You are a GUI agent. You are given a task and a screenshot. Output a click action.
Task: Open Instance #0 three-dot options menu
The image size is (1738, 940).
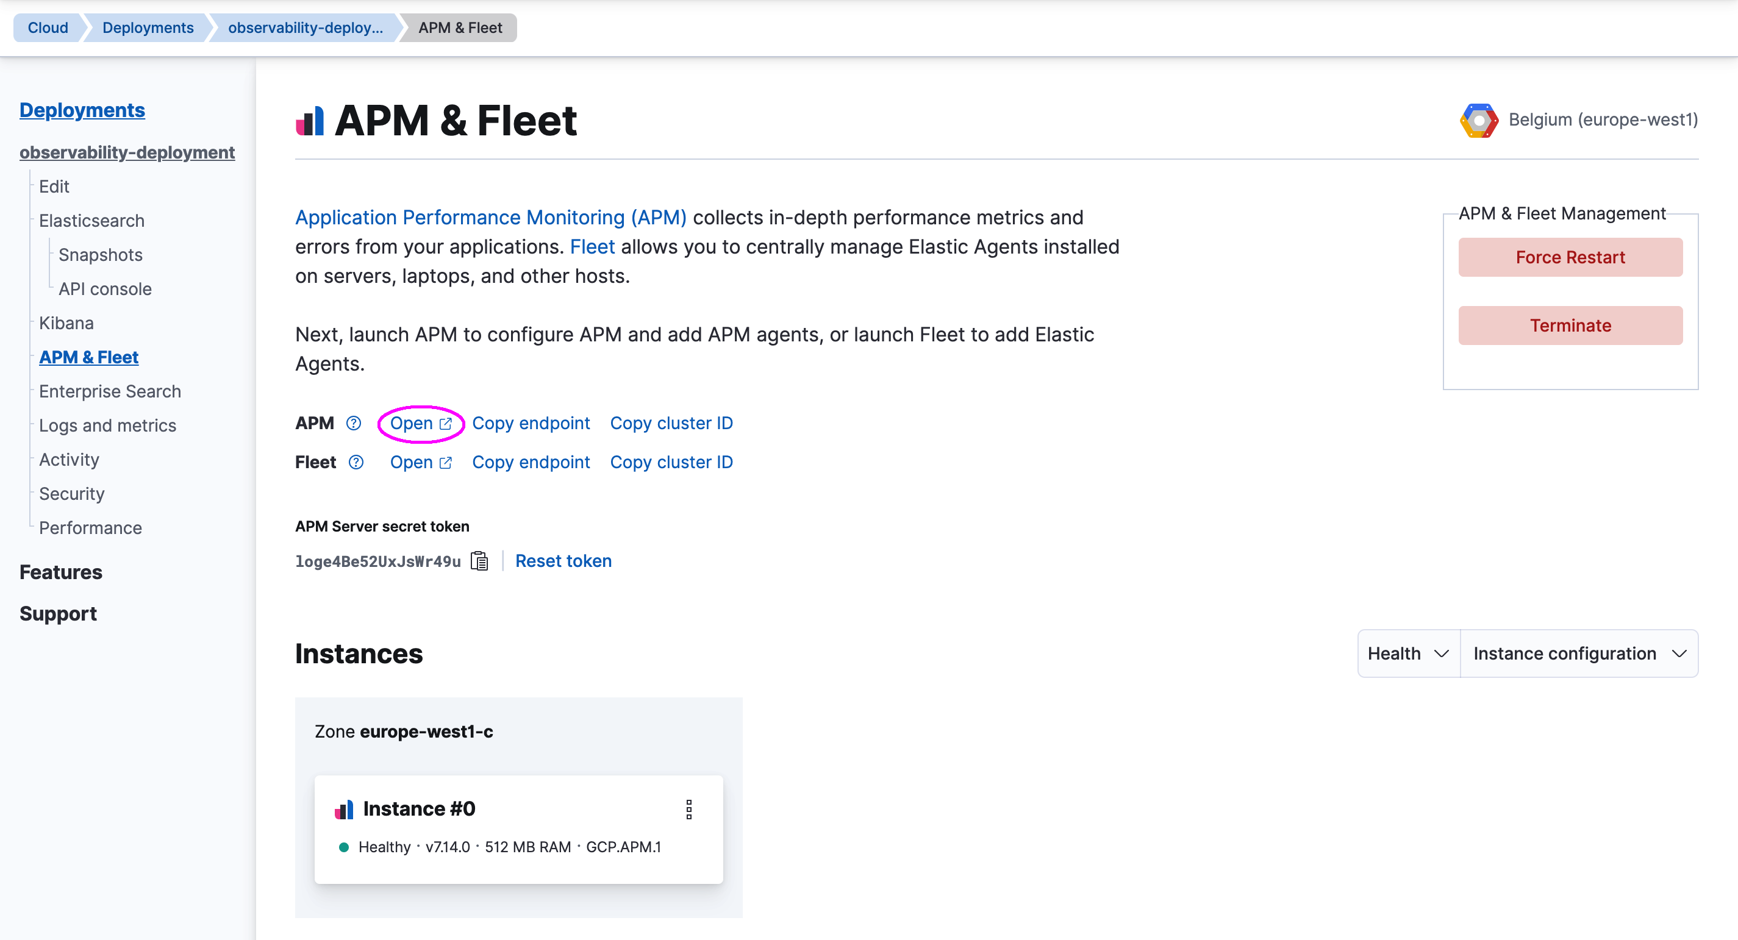pos(688,809)
